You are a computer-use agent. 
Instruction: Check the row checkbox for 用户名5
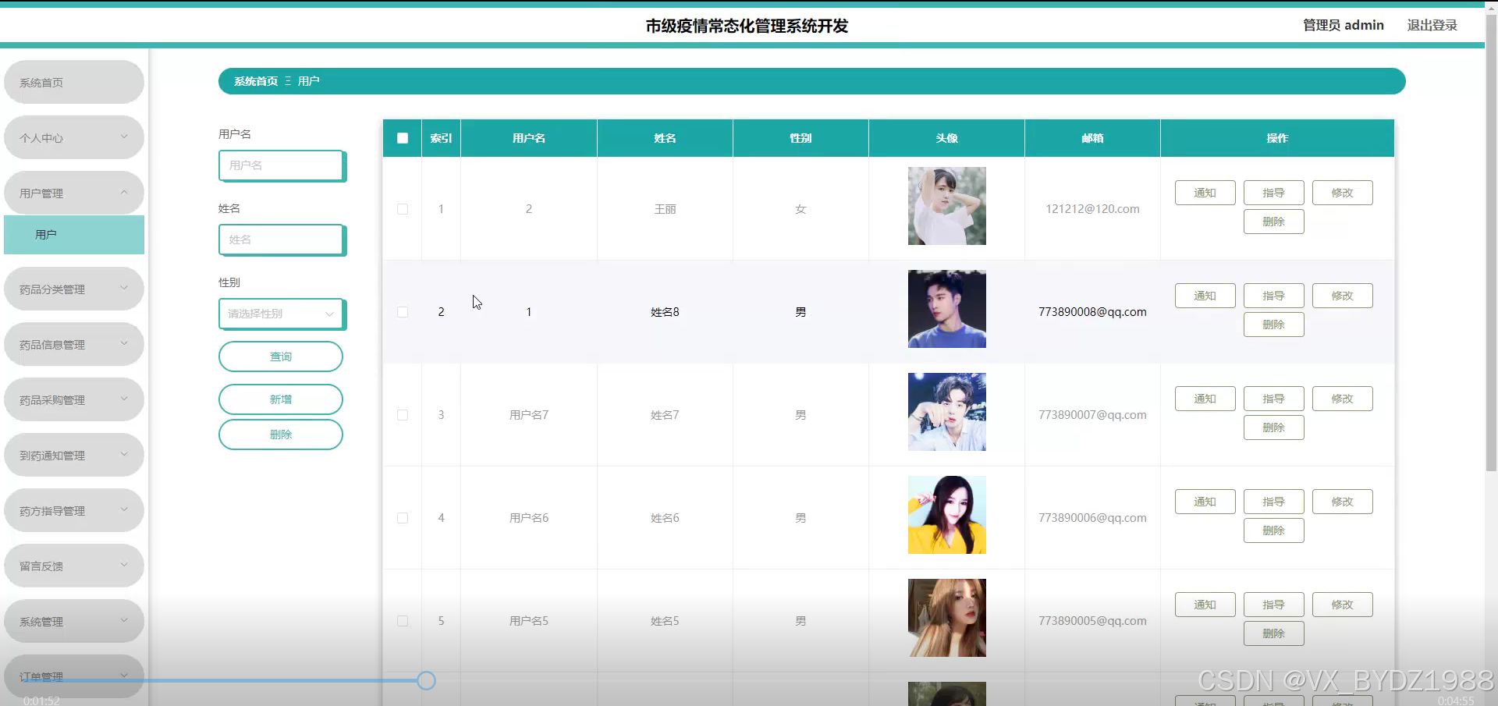(403, 621)
